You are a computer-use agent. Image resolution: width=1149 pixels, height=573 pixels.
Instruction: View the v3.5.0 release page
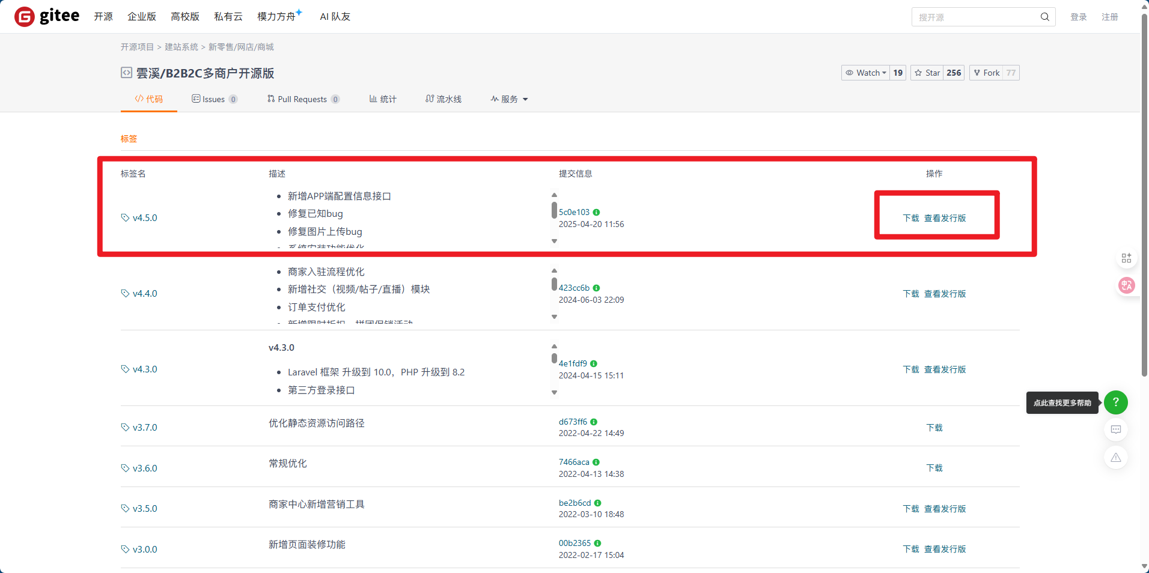pyautogui.click(x=945, y=509)
